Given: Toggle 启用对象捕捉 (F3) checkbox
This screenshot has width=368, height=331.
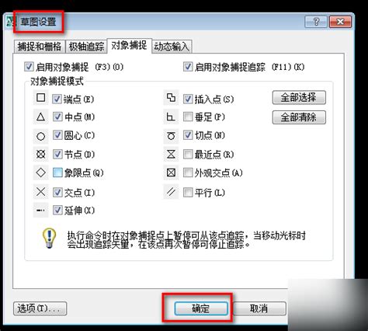Looking at the screenshot, I should [x=29, y=67].
